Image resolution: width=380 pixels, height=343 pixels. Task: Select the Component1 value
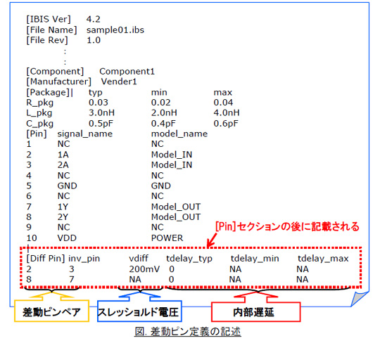coord(127,72)
